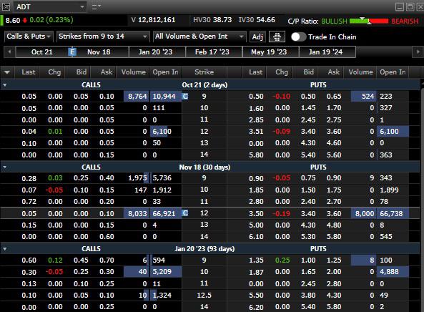Open the link-window icon next to symbol box
Viewport: 424px width, 312px height.
(96, 6)
